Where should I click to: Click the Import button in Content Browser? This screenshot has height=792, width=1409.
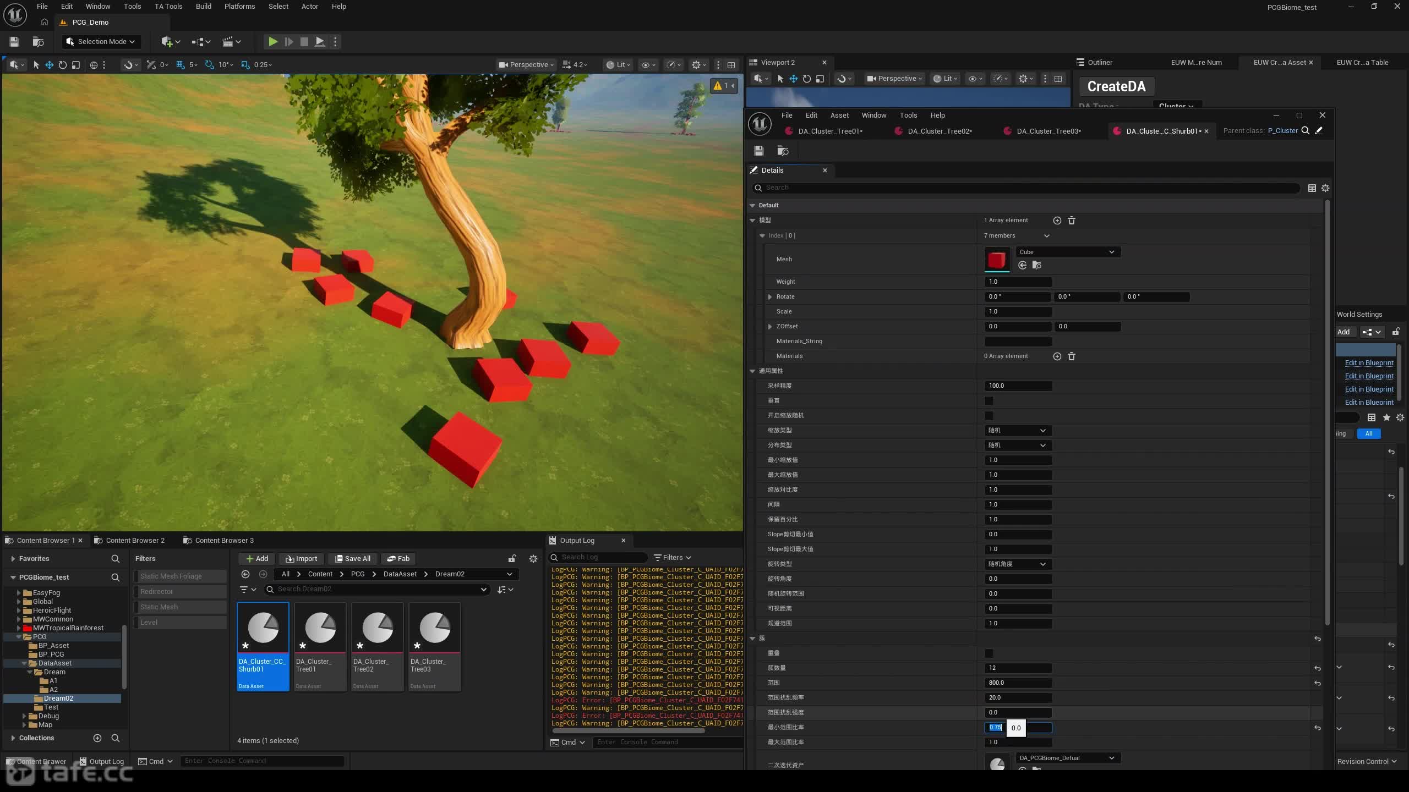point(301,559)
